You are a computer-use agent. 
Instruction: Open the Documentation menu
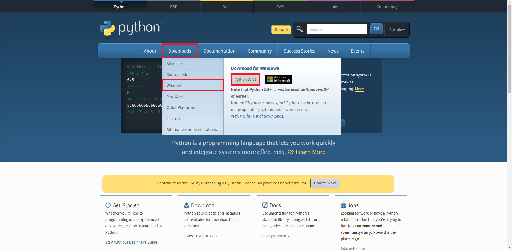point(219,51)
